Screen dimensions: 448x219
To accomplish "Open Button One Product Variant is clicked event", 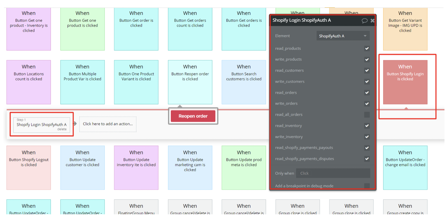I will tap(136, 82).
